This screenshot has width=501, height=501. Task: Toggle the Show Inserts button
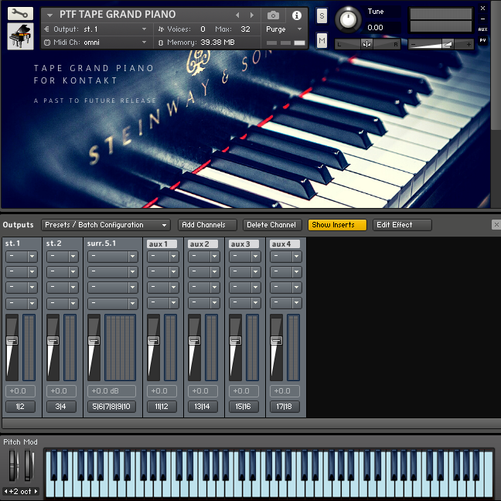[x=337, y=225]
